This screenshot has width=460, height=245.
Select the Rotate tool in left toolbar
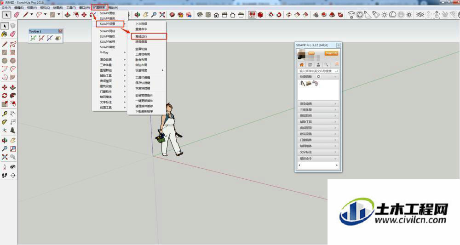click(x=5, y=96)
